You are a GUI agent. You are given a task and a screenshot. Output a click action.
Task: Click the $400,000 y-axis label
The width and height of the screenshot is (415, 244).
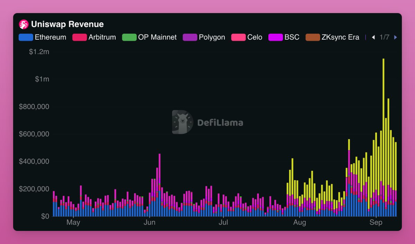(x=34, y=162)
